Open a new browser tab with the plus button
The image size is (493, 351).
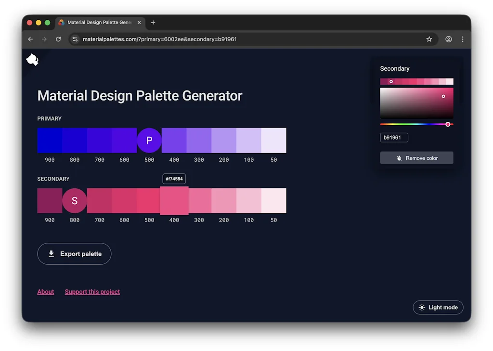153,22
